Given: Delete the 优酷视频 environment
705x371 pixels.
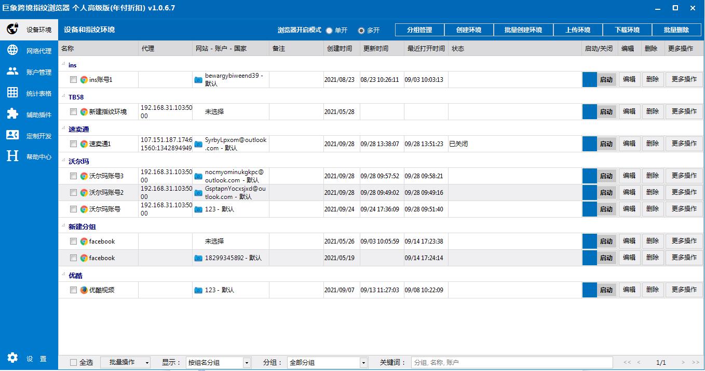Looking at the screenshot, I should (x=653, y=290).
